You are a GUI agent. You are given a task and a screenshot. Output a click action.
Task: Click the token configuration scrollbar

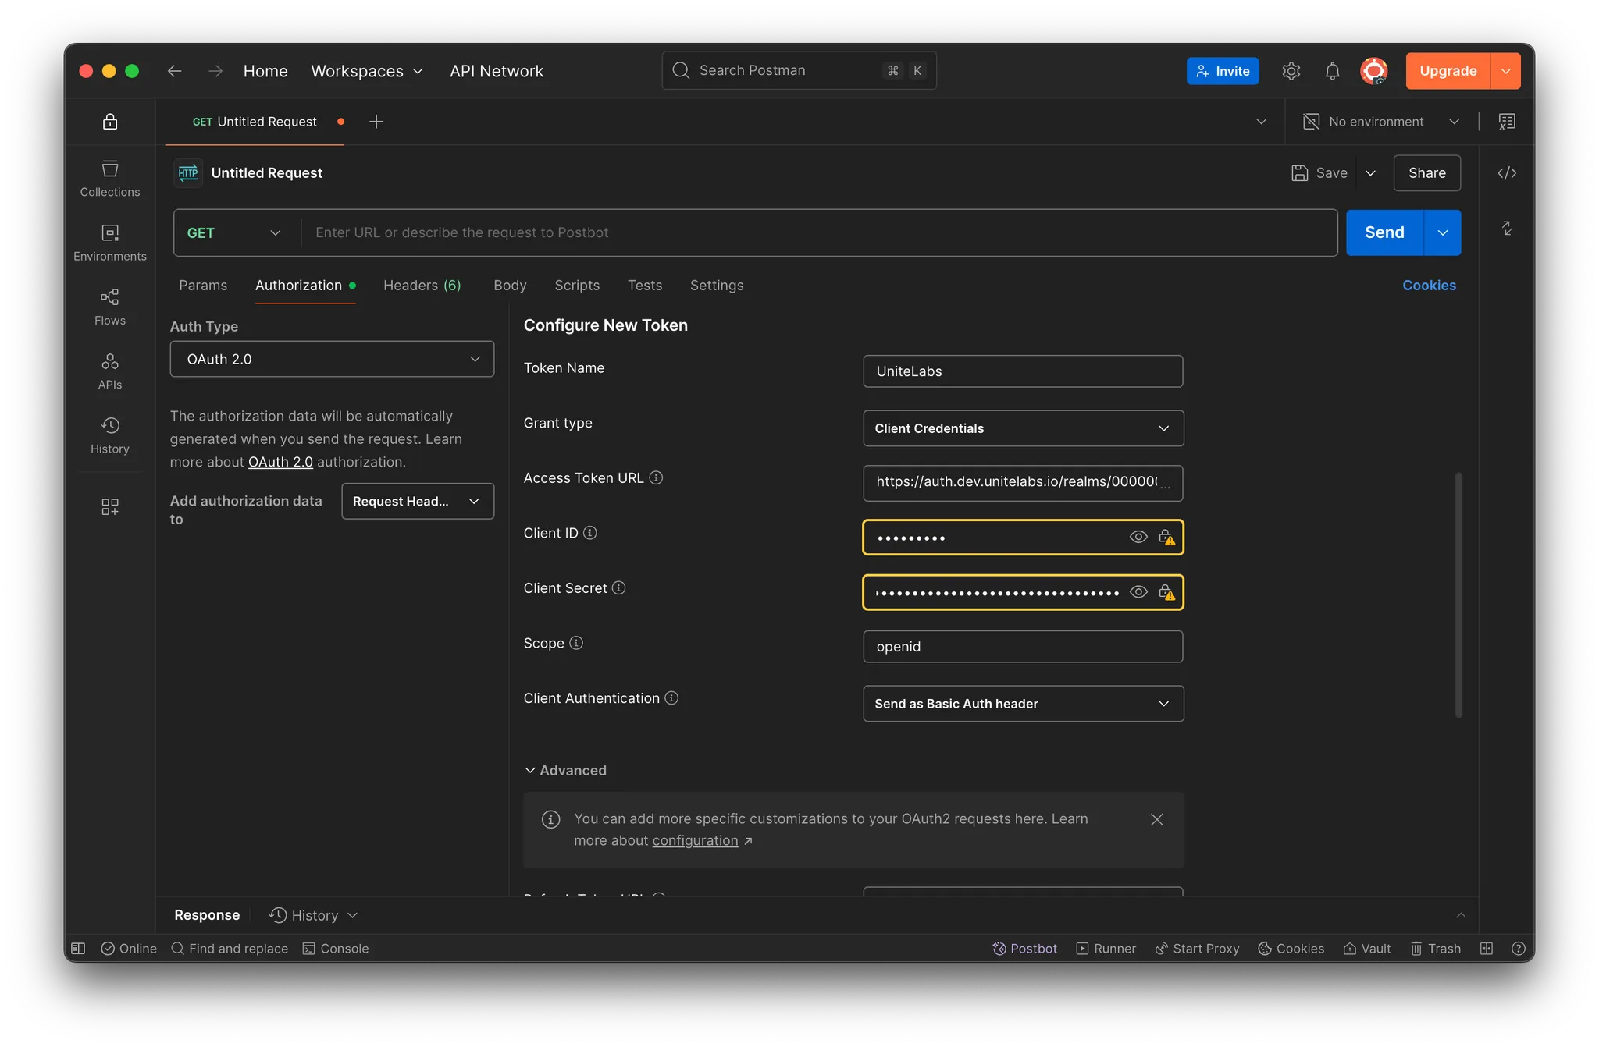pos(1458,594)
